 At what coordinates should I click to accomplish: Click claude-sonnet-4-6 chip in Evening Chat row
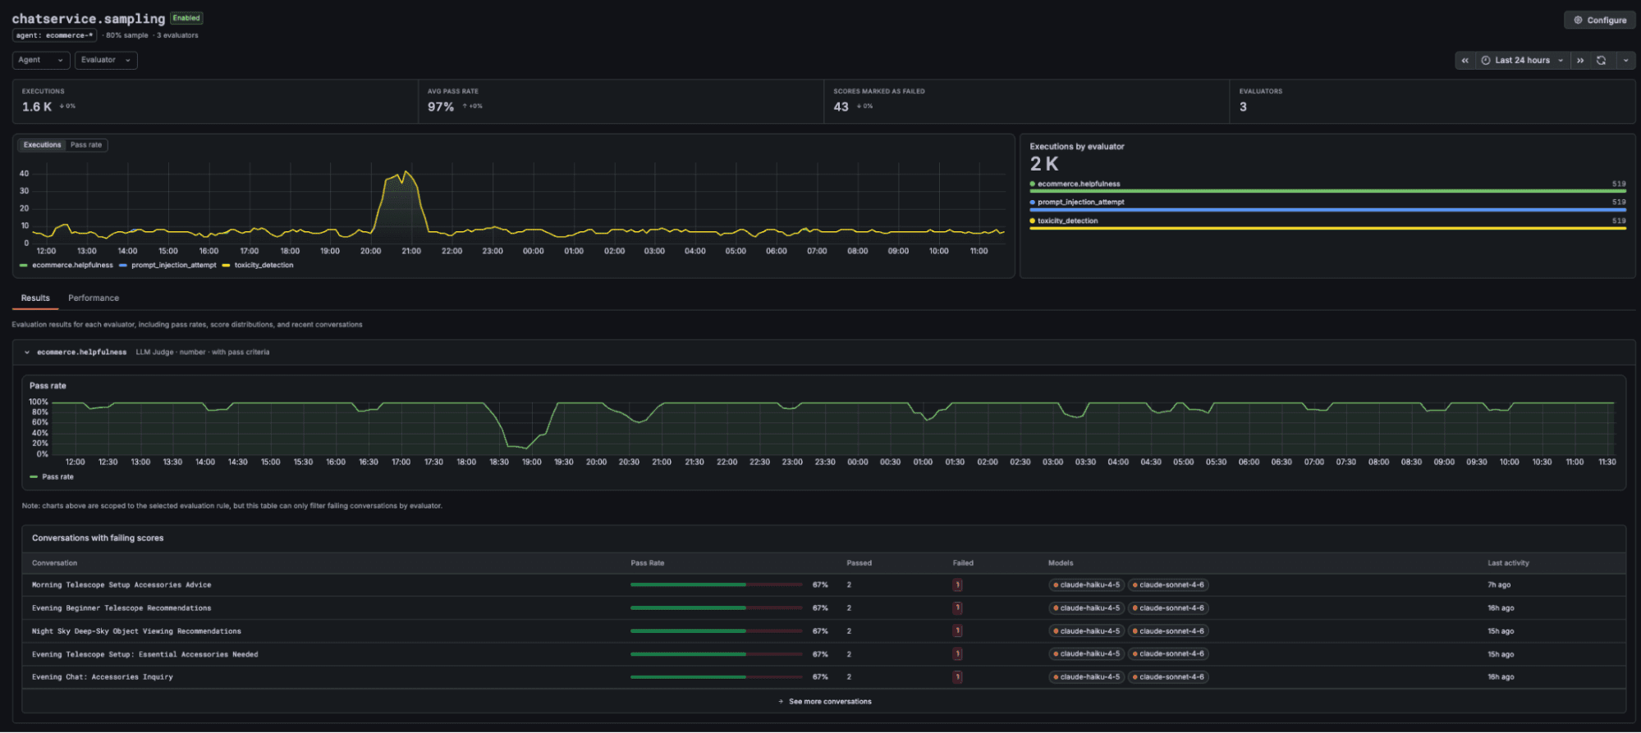[x=1168, y=677]
